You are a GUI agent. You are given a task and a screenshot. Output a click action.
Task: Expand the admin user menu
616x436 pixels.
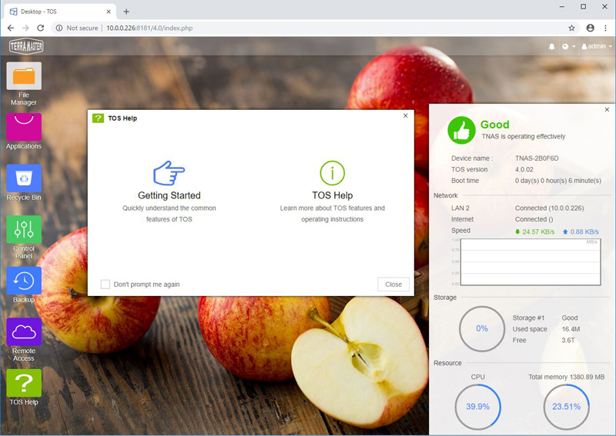pos(596,46)
